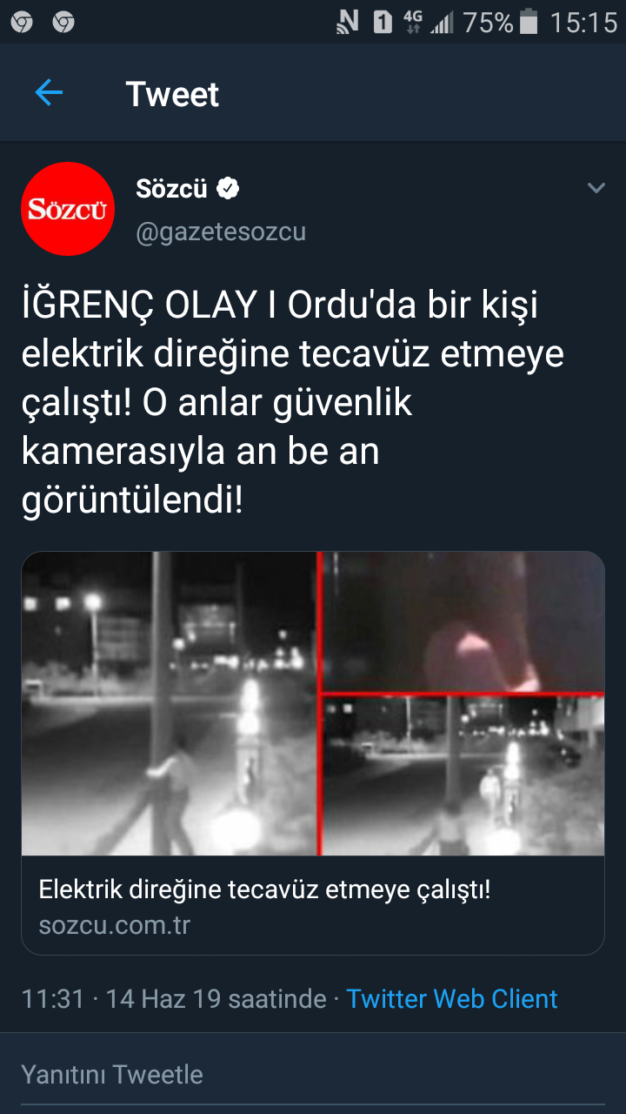
Task: Tap the SIM 1 indicator icon
Action: click(383, 23)
